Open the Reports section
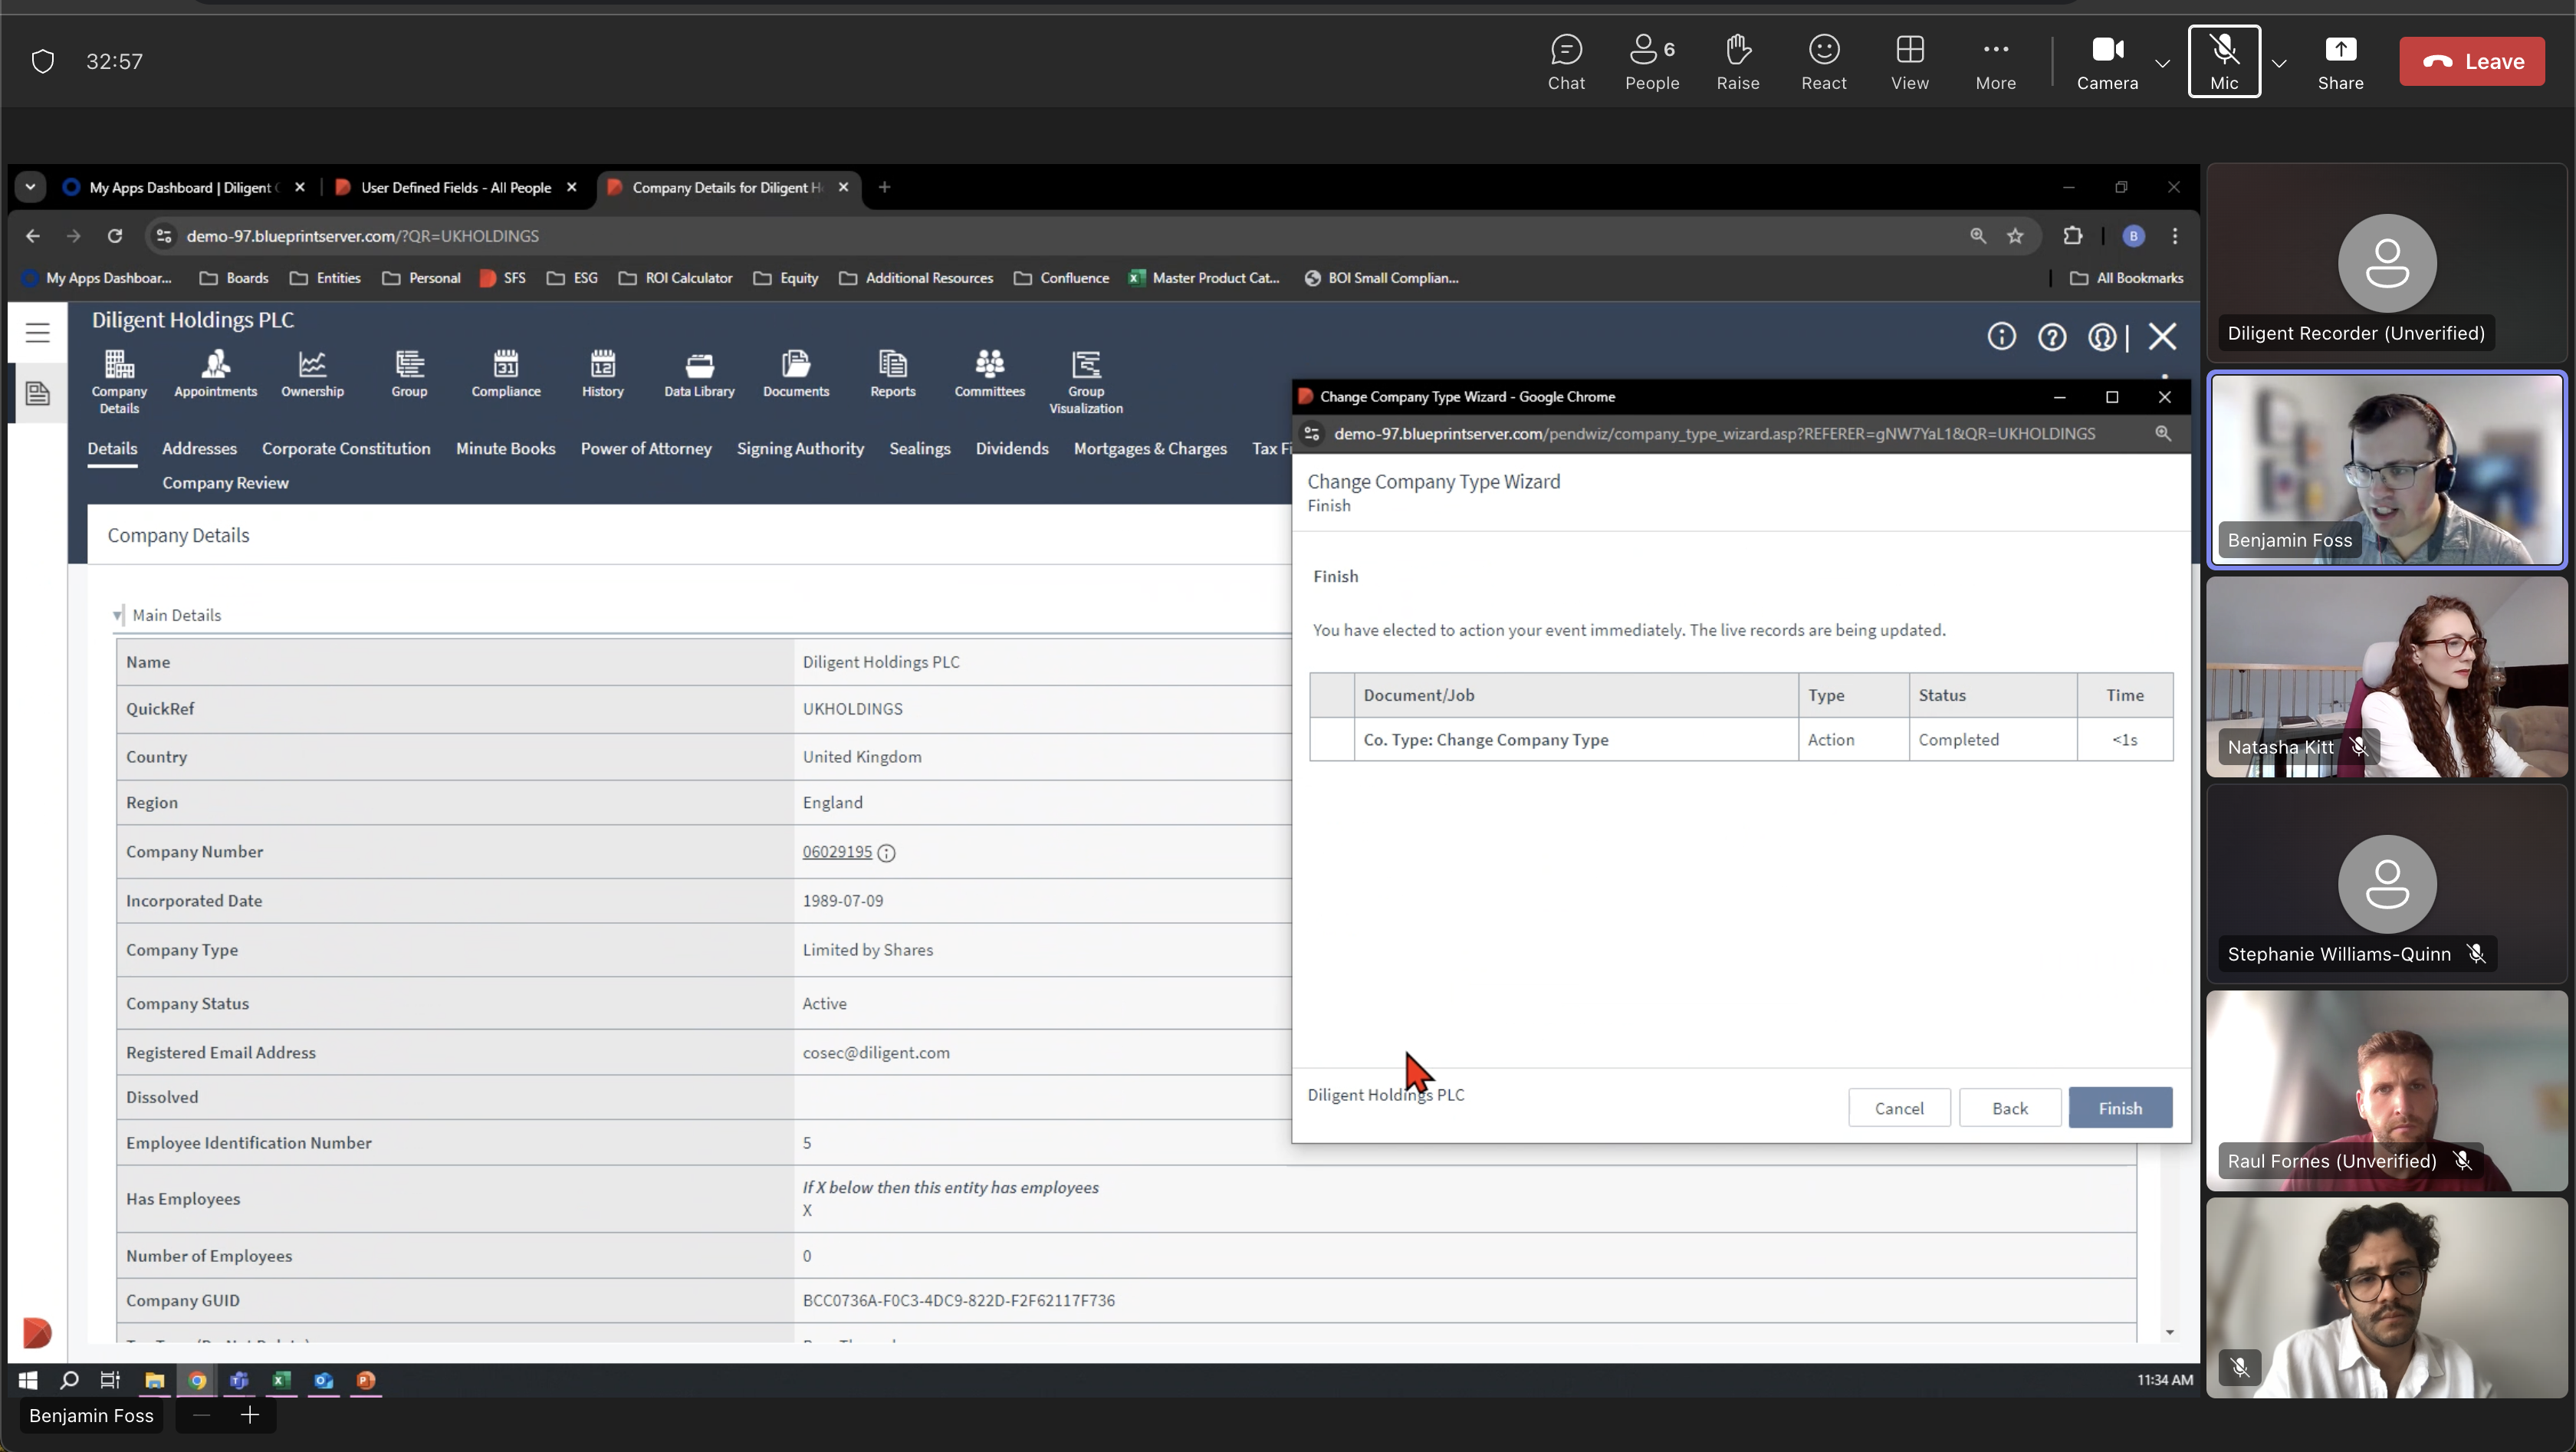 pos(893,374)
